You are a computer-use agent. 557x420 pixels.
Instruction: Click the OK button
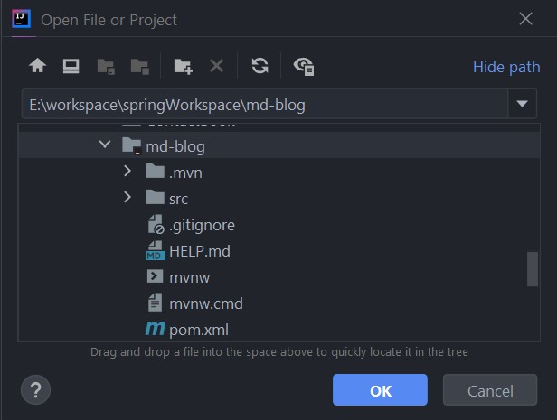click(380, 391)
